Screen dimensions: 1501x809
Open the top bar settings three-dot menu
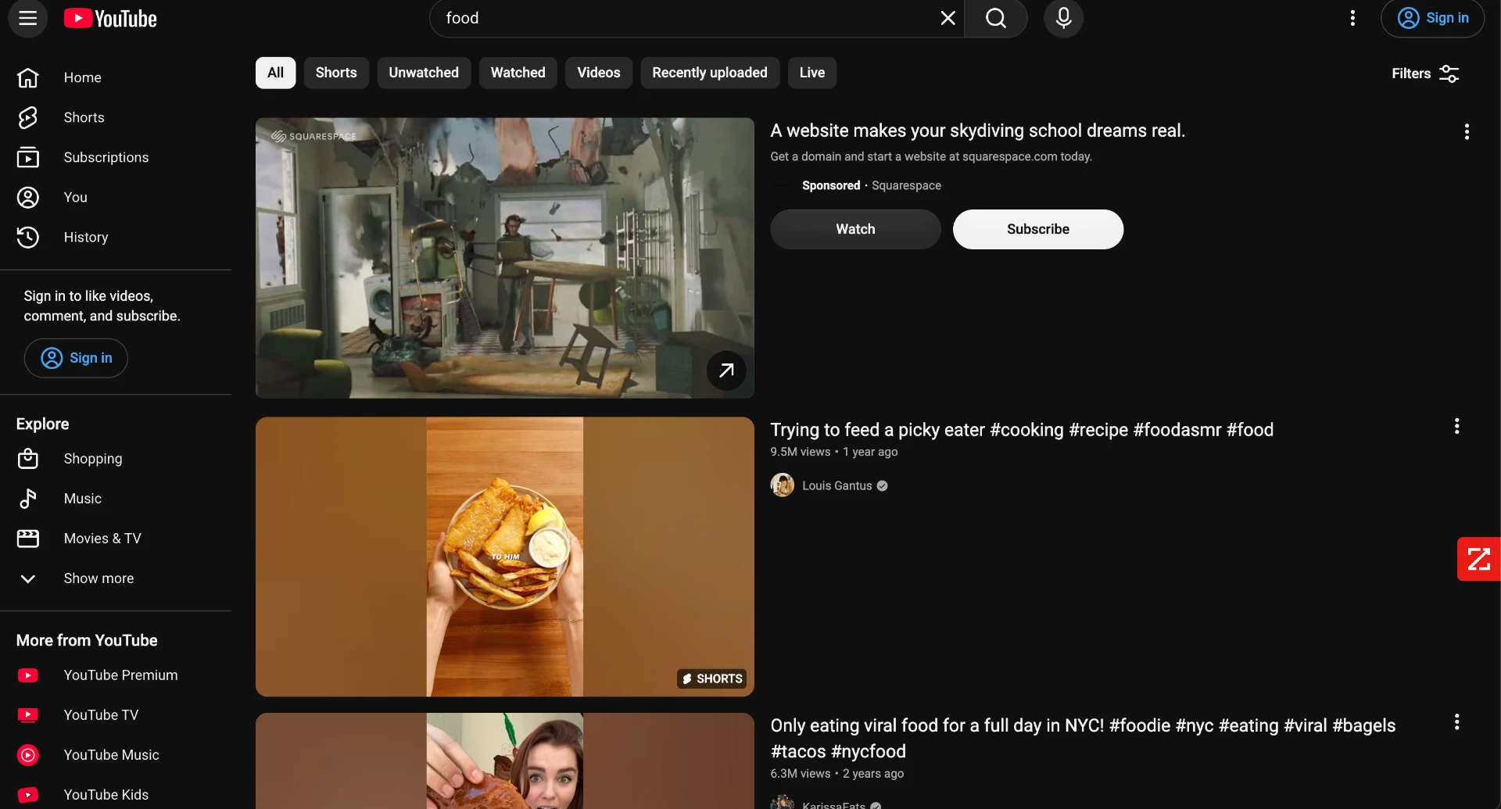[x=1352, y=18]
